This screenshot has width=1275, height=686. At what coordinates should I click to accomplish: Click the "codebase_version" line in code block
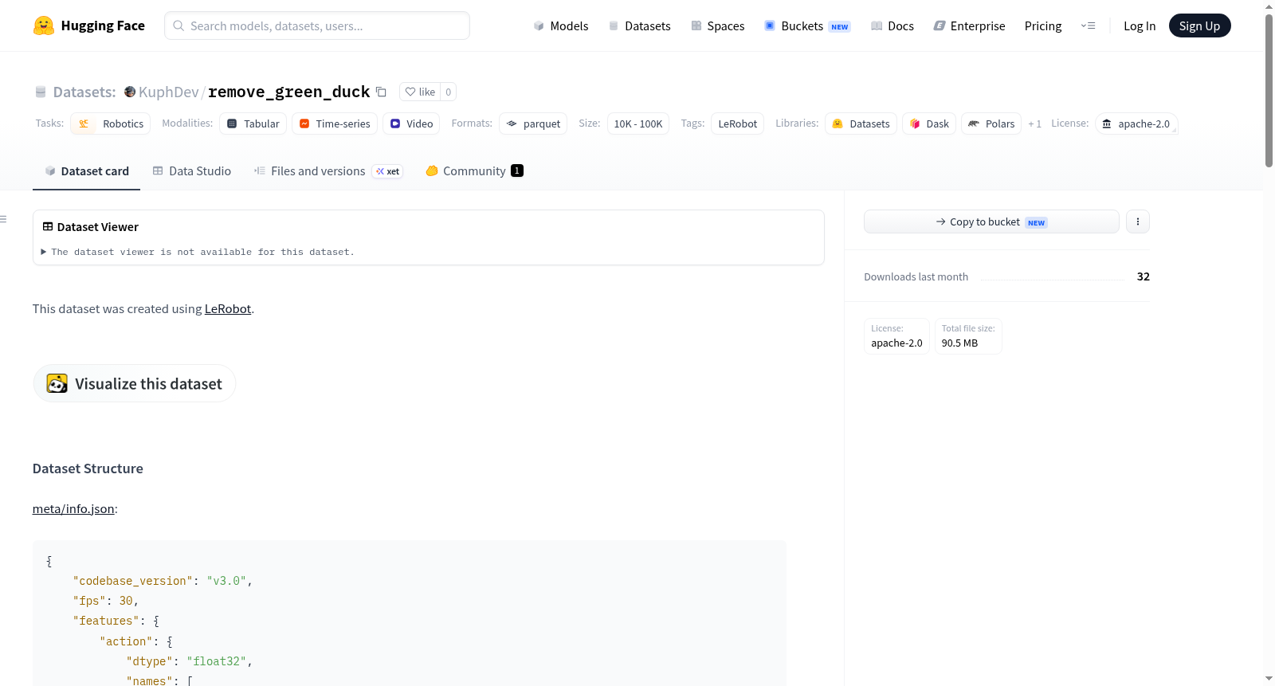coord(163,581)
